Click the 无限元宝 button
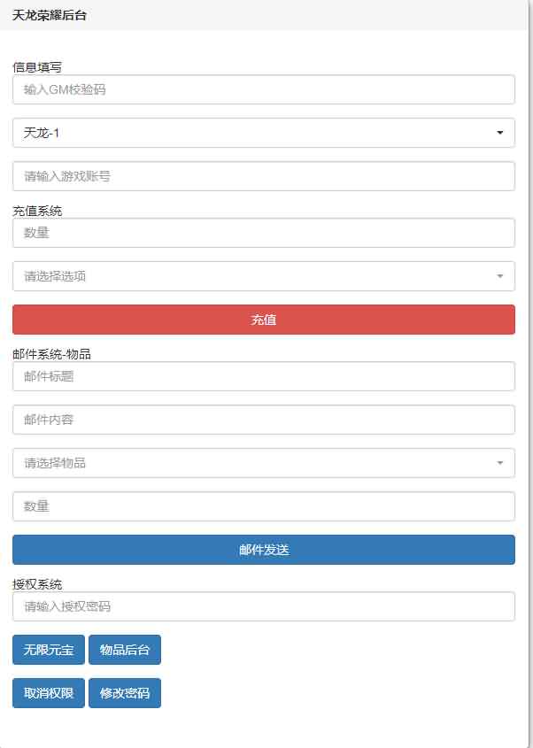Image resolution: width=533 pixels, height=748 pixels. click(48, 650)
